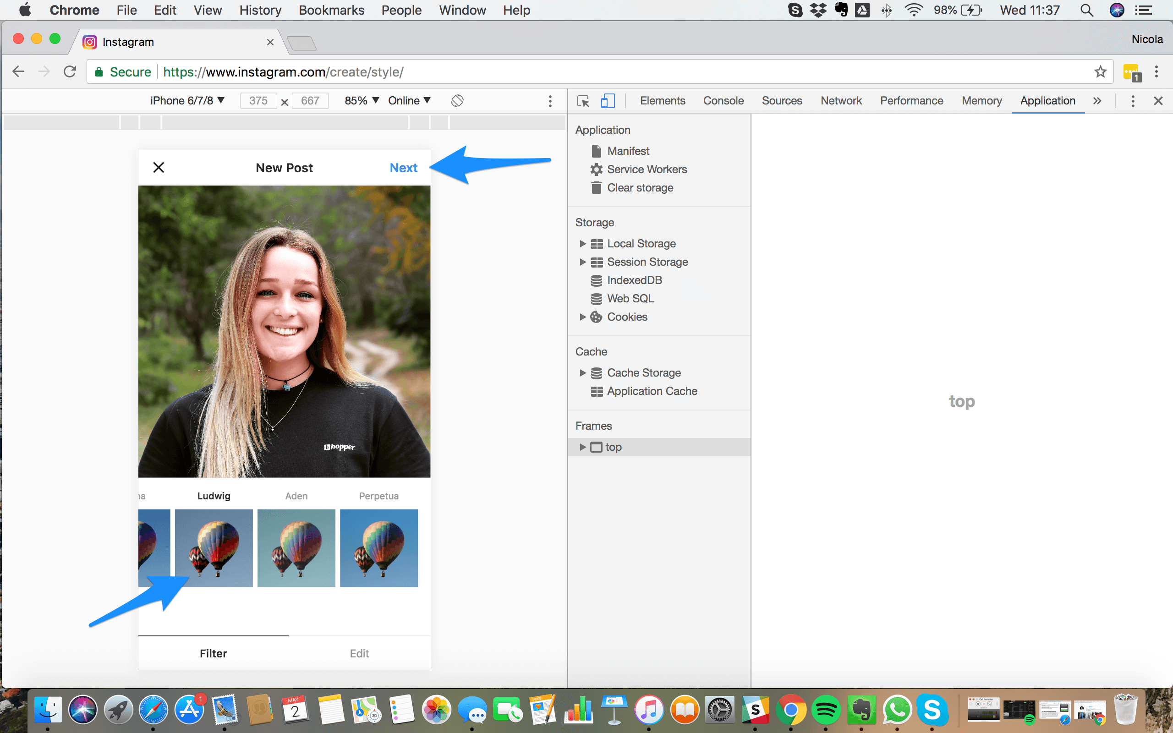Click the zoom percentage 85% input
The width and height of the screenshot is (1173, 733).
click(x=362, y=100)
